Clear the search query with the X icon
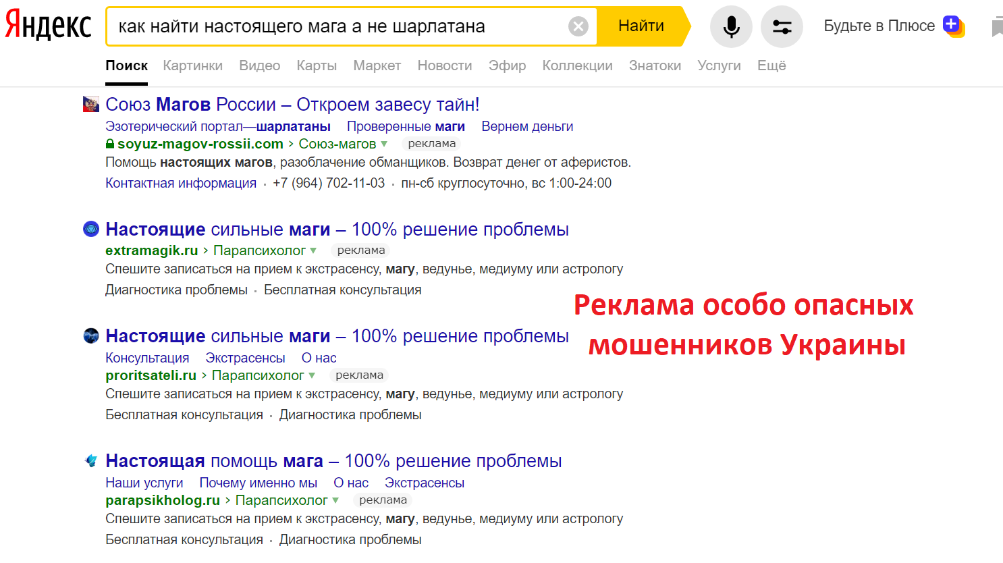 (x=578, y=26)
